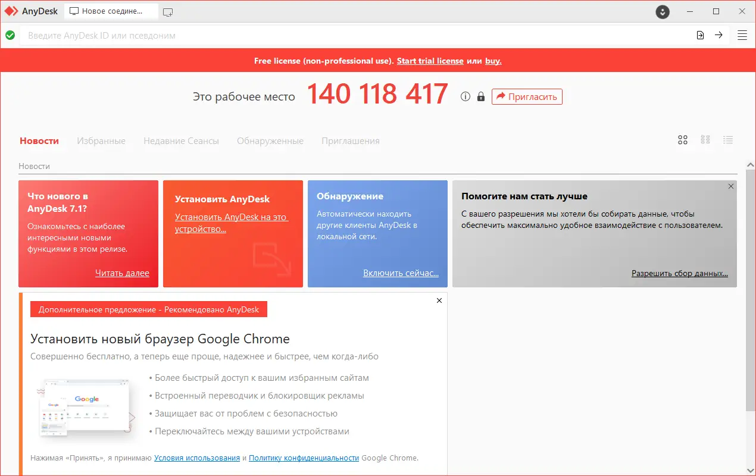Close the 'Помогите нам стать лучше' card
This screenshot has width=756, height=476.
click(731, 186)
